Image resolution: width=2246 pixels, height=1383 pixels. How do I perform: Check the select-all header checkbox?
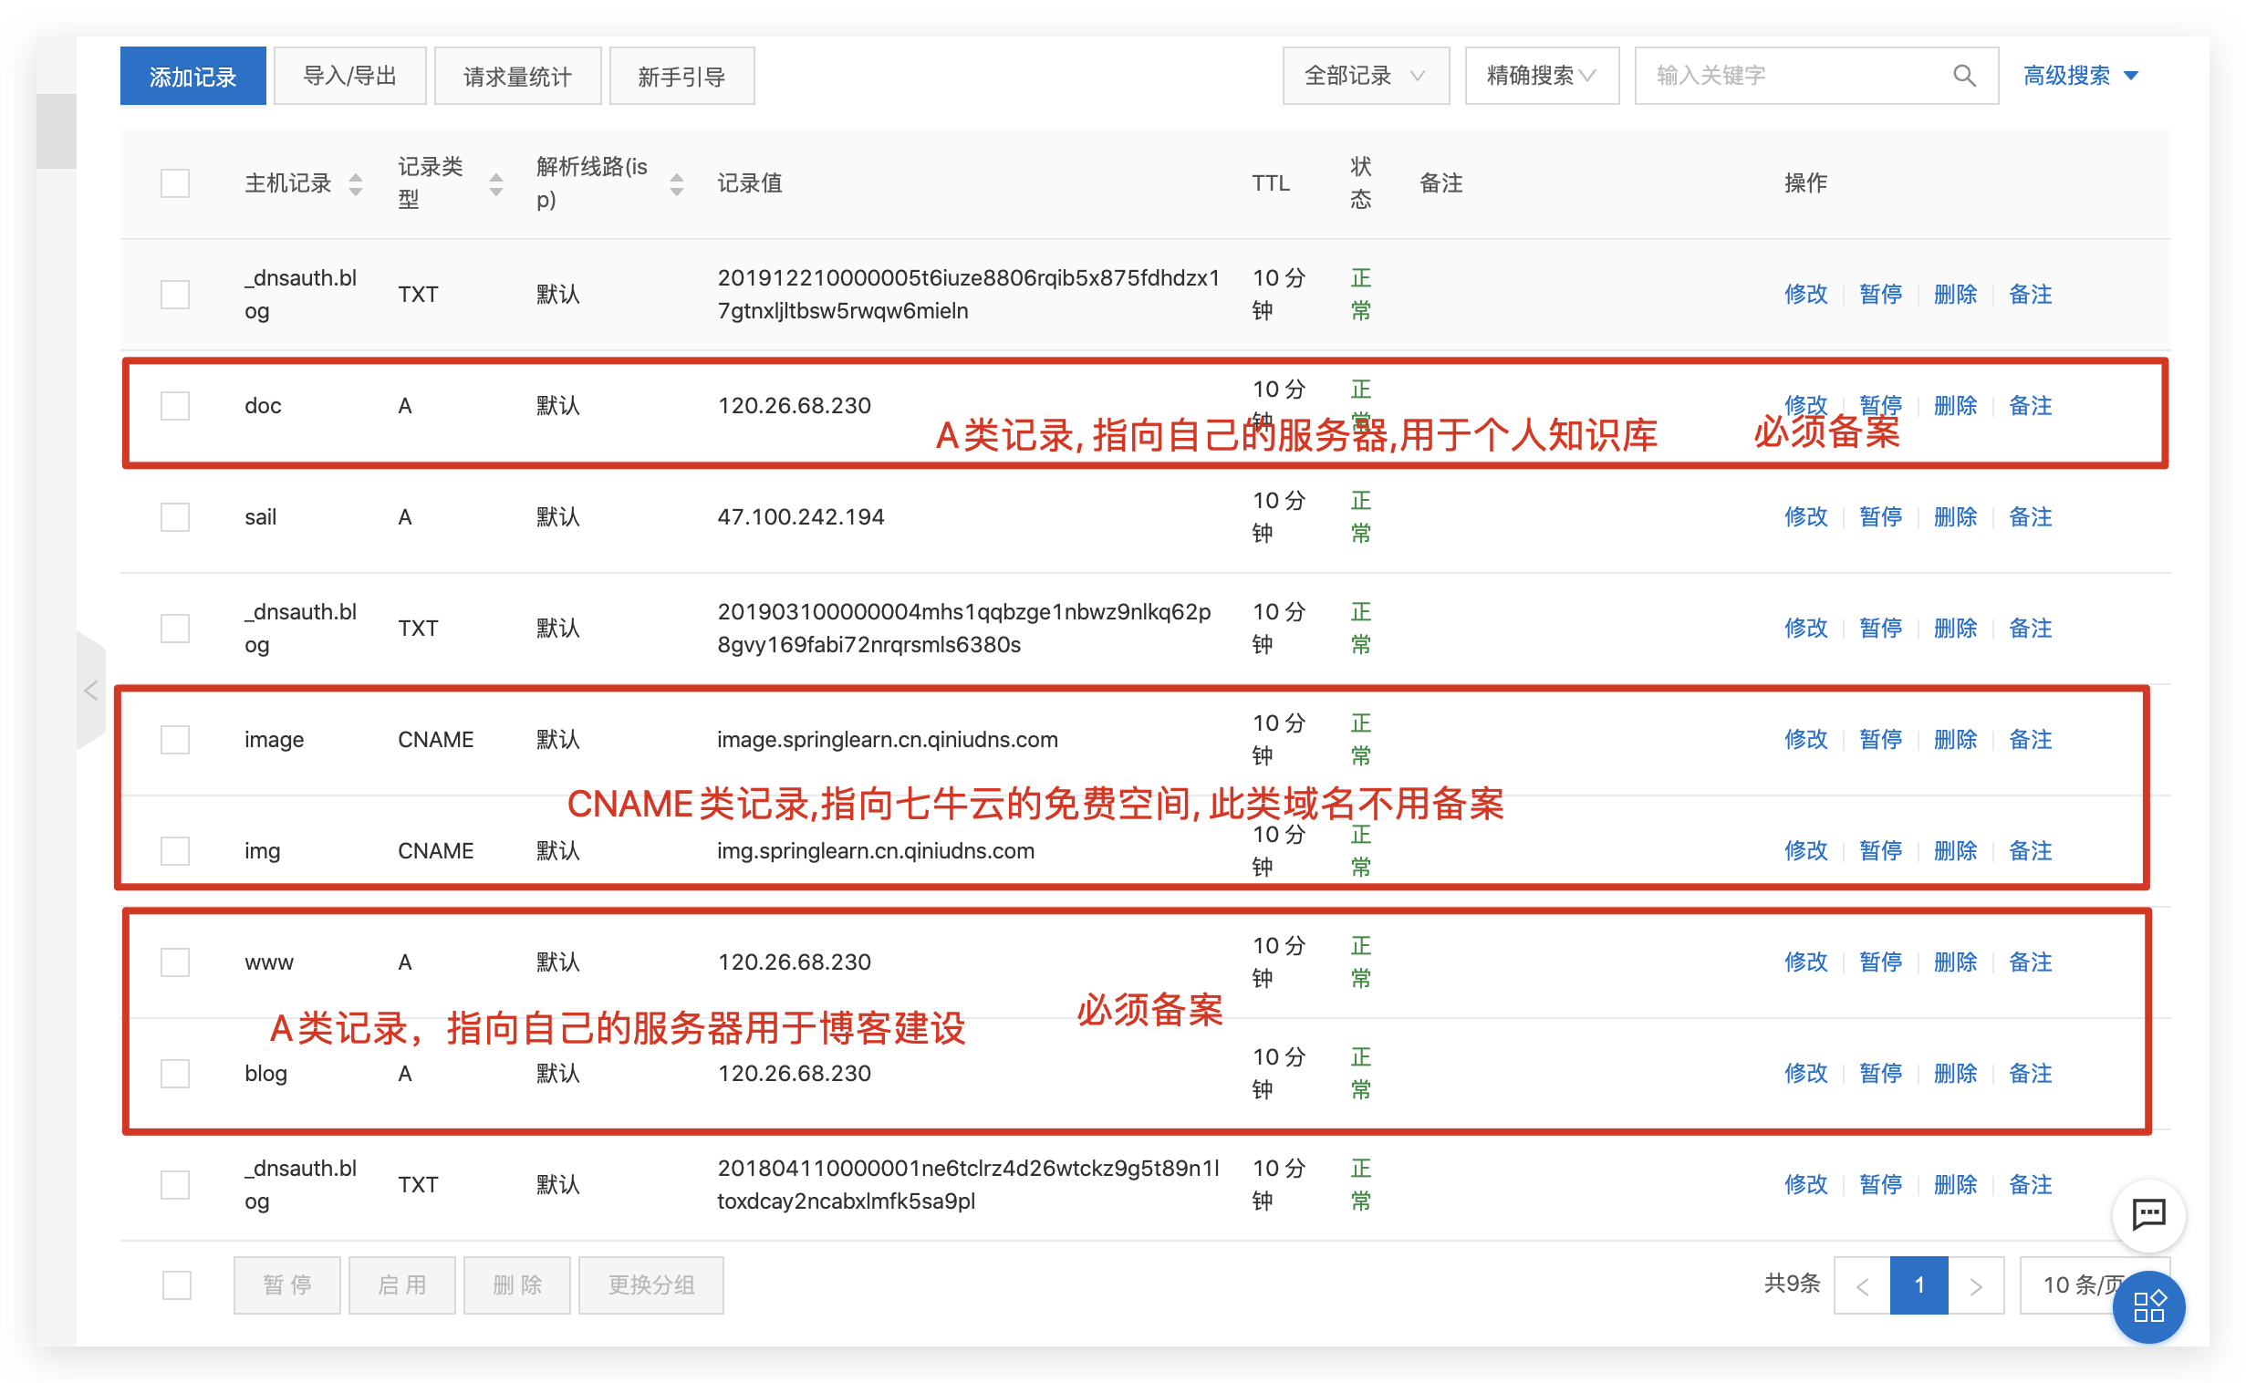point(174,183)
